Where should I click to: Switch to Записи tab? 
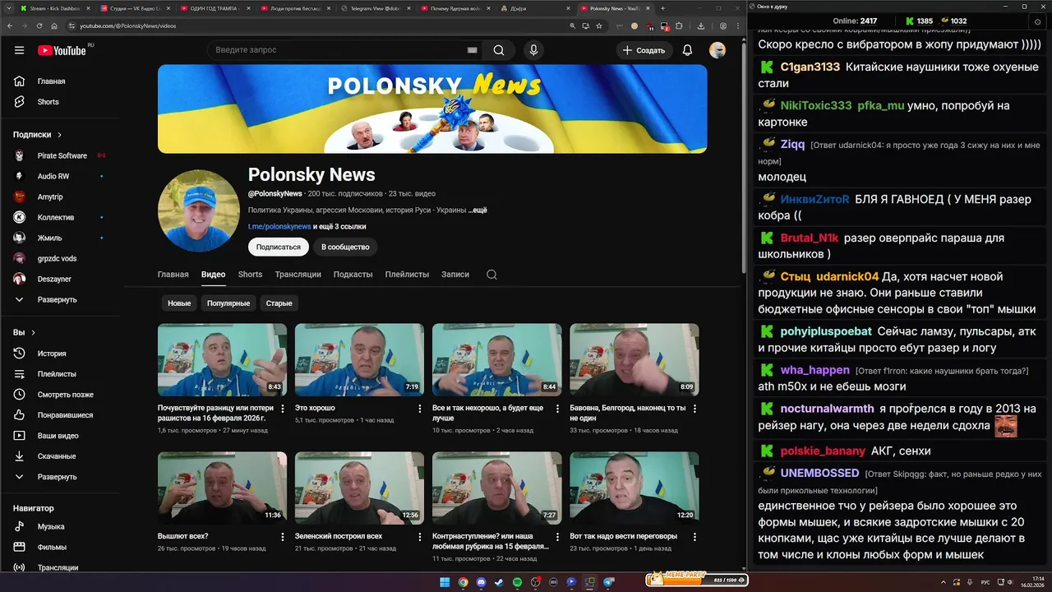pos(455,275)
